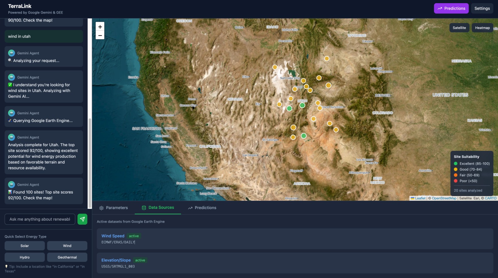Send the chat message with paper plane icon
This screenshot has width=498, height=278.
click(82, 219)
